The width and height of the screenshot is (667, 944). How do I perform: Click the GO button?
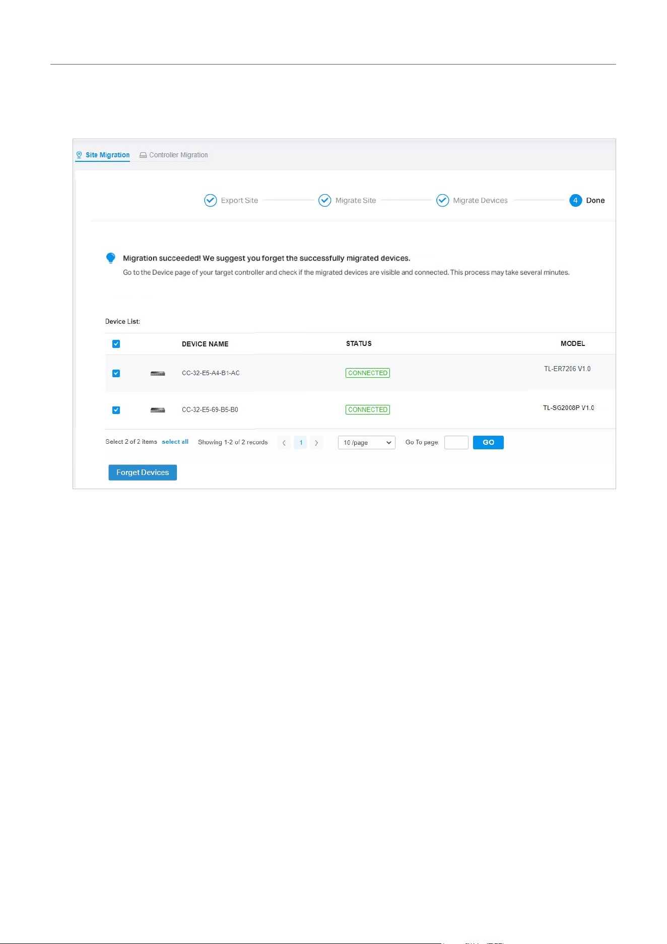(488, 442)
